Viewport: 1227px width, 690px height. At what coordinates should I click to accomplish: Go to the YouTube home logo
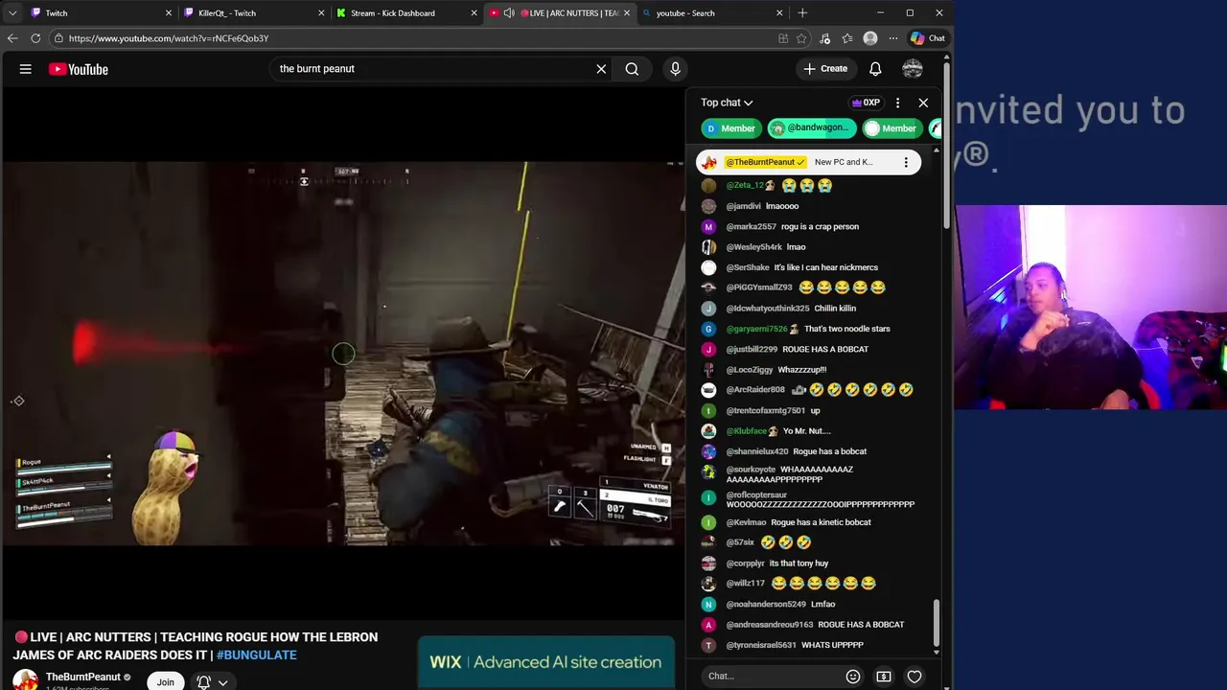[x=79, y=69]
